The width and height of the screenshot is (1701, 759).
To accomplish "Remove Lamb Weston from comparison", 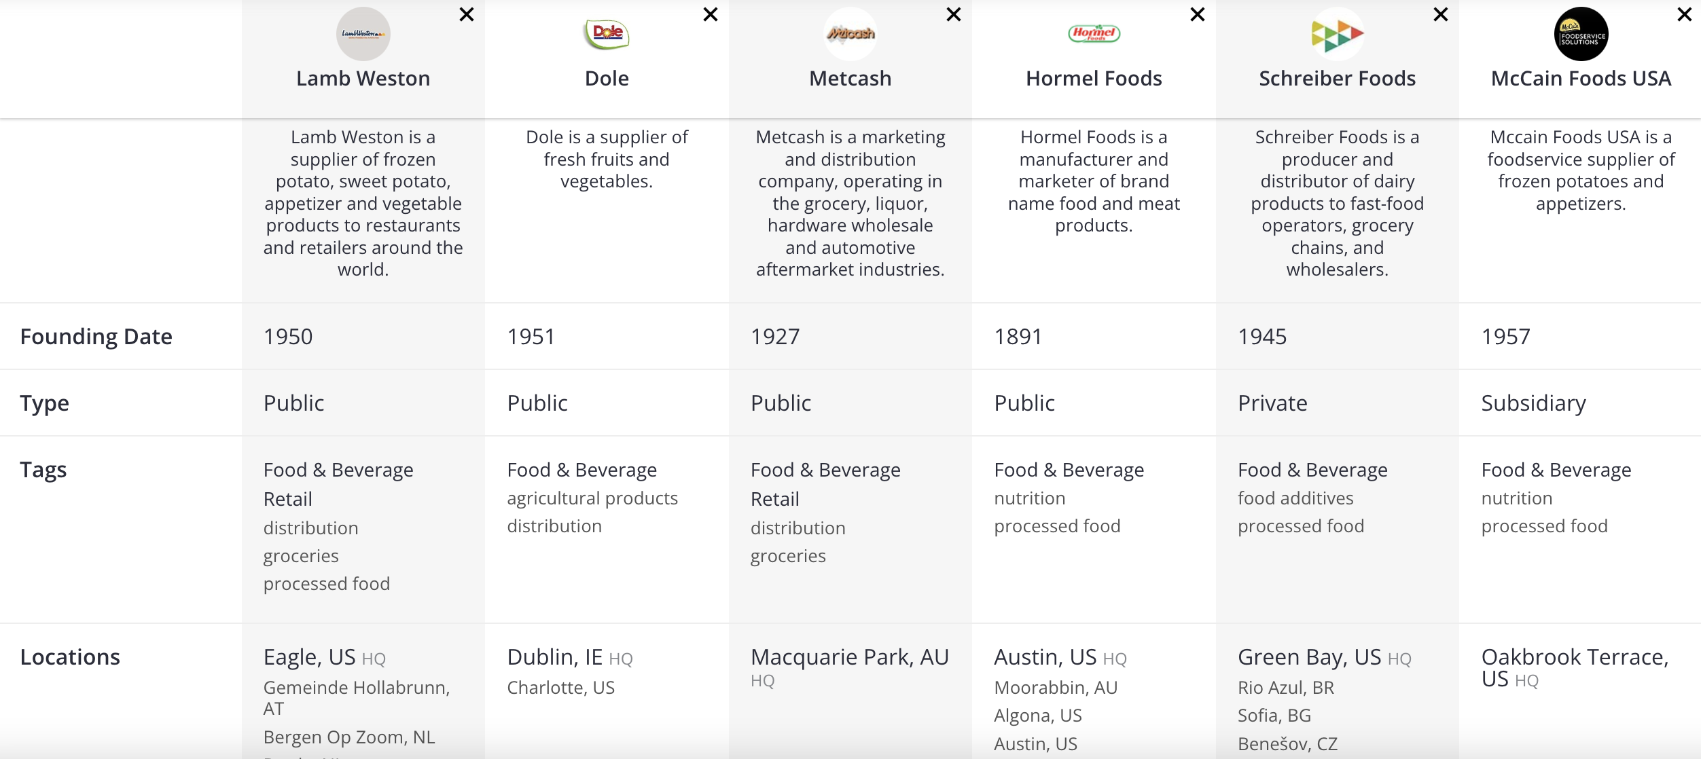I will 467,14.
